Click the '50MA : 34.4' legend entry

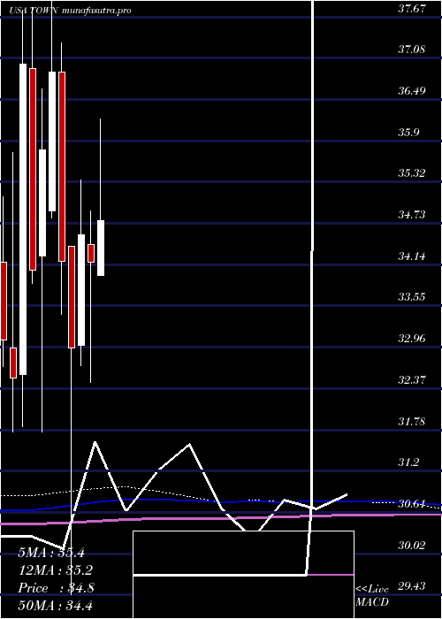coord(56,605)
